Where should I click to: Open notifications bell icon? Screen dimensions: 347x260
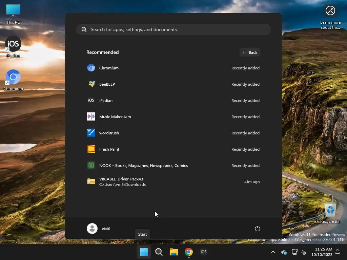(338, 252)
